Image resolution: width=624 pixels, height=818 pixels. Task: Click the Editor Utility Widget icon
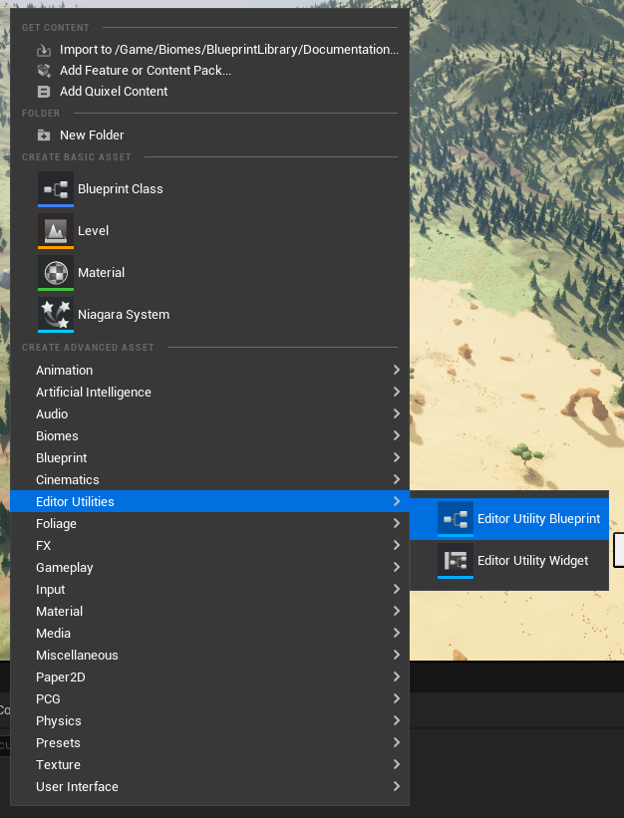(x=456, y=560)
